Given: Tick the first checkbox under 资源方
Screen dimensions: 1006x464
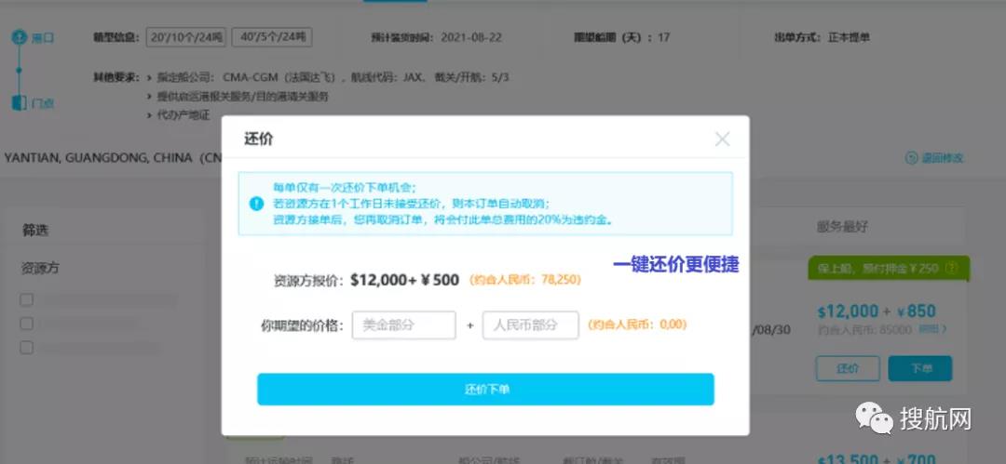Looking at the screenshot, I should pyautogui.click(x=26, y=300).
